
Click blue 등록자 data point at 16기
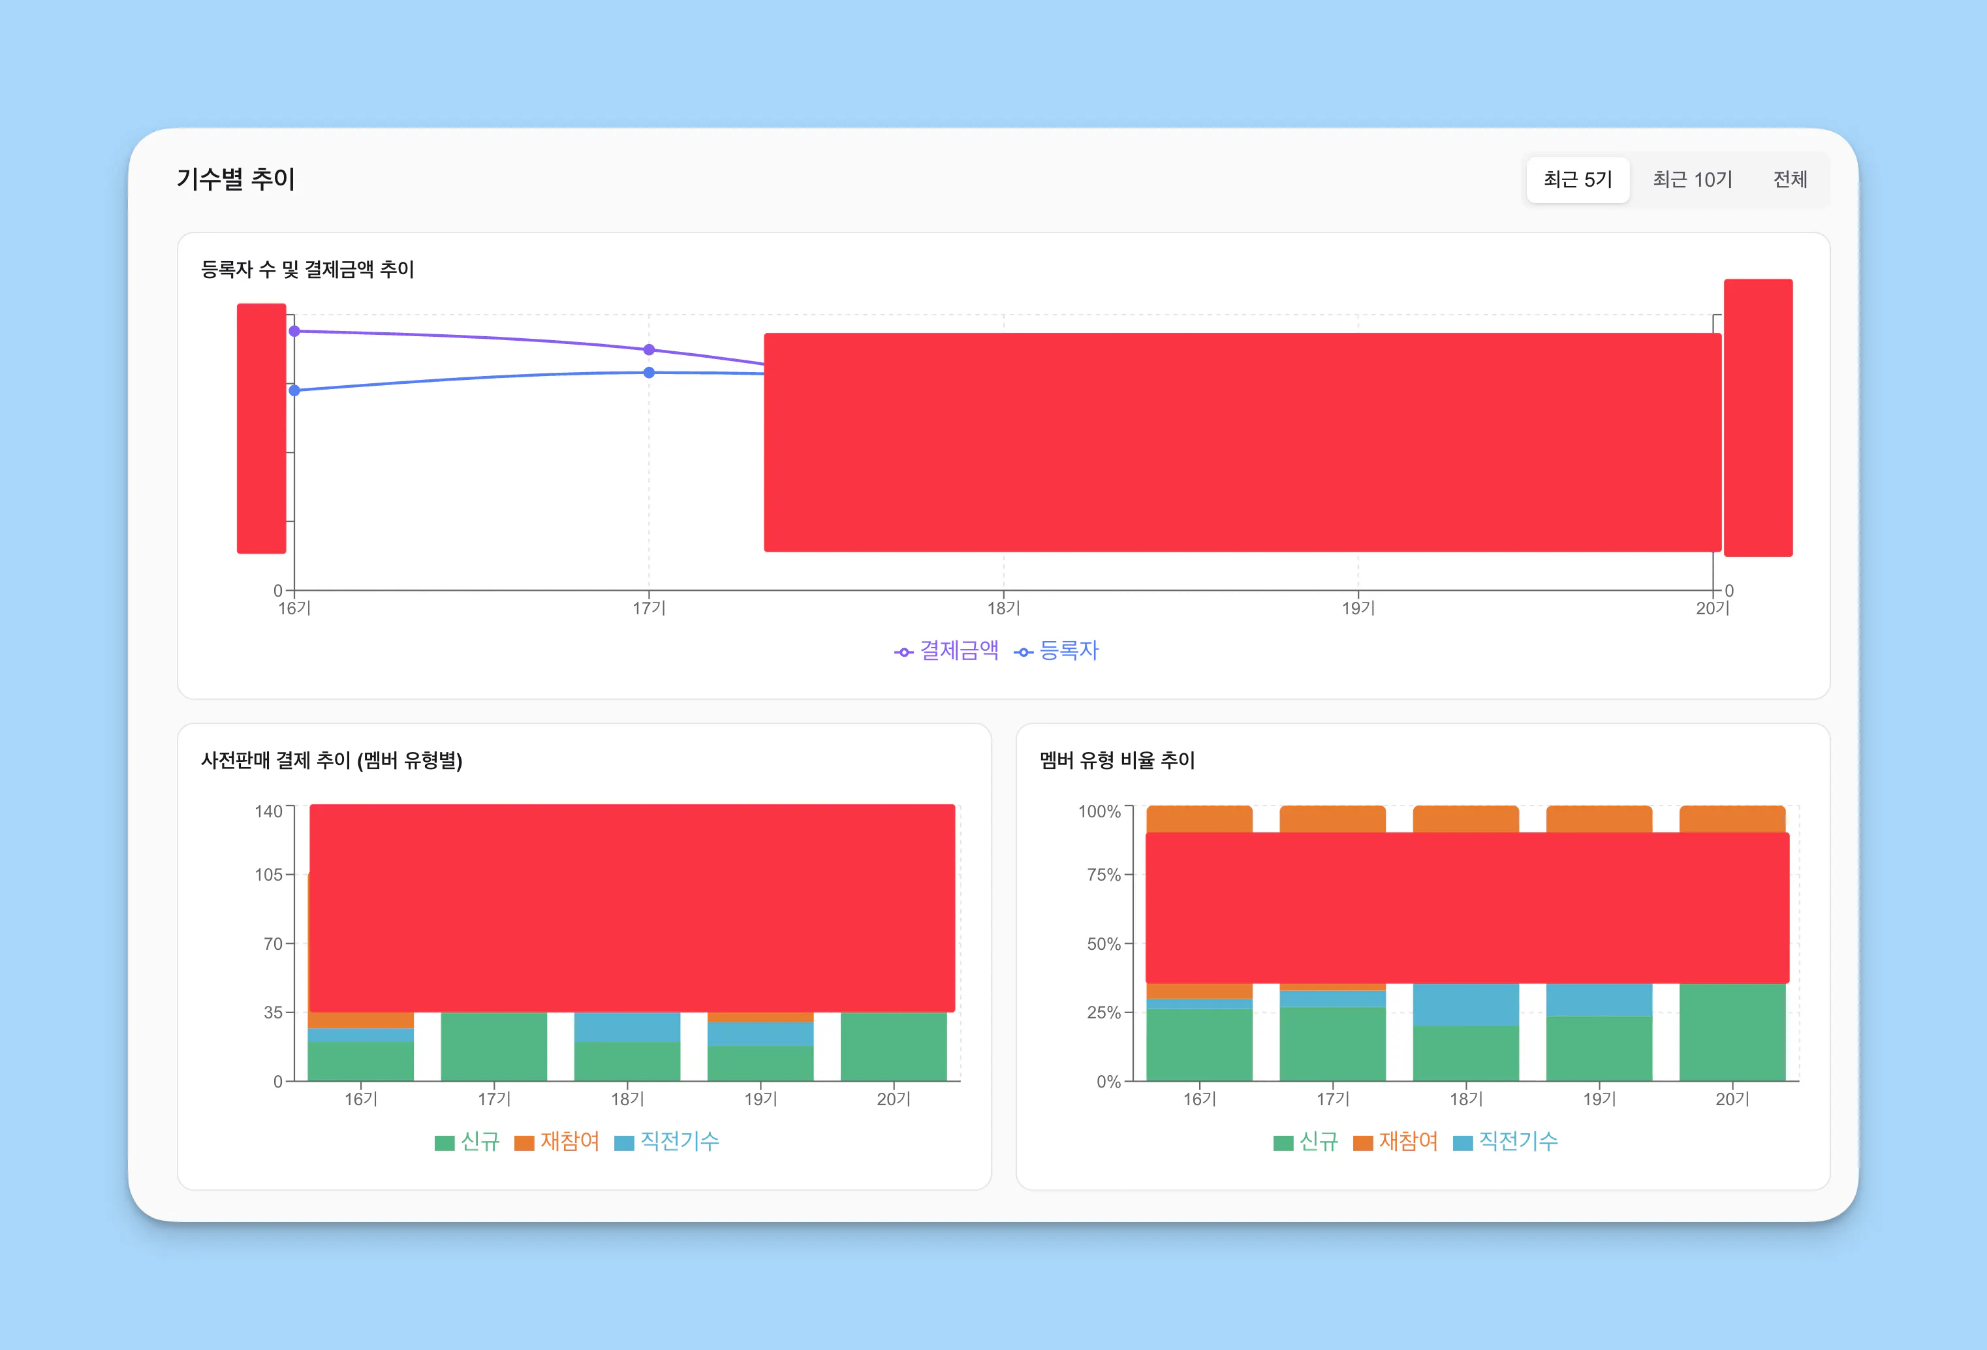294,391
